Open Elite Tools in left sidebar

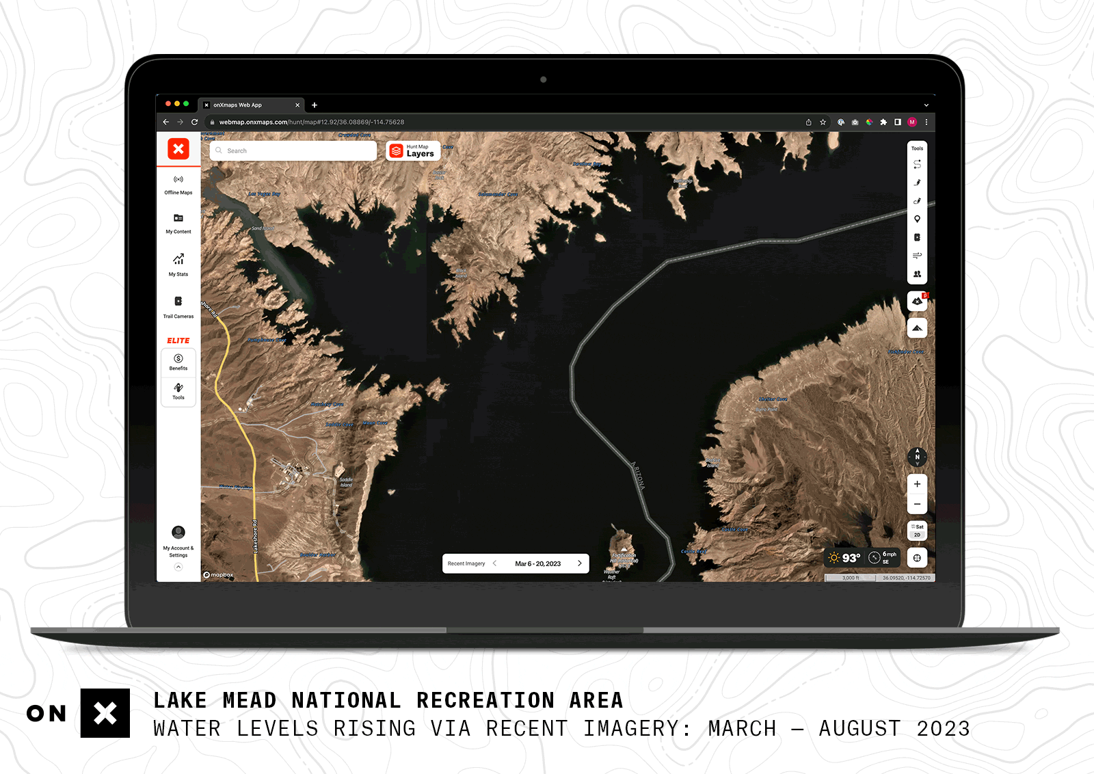click(178, 391)
